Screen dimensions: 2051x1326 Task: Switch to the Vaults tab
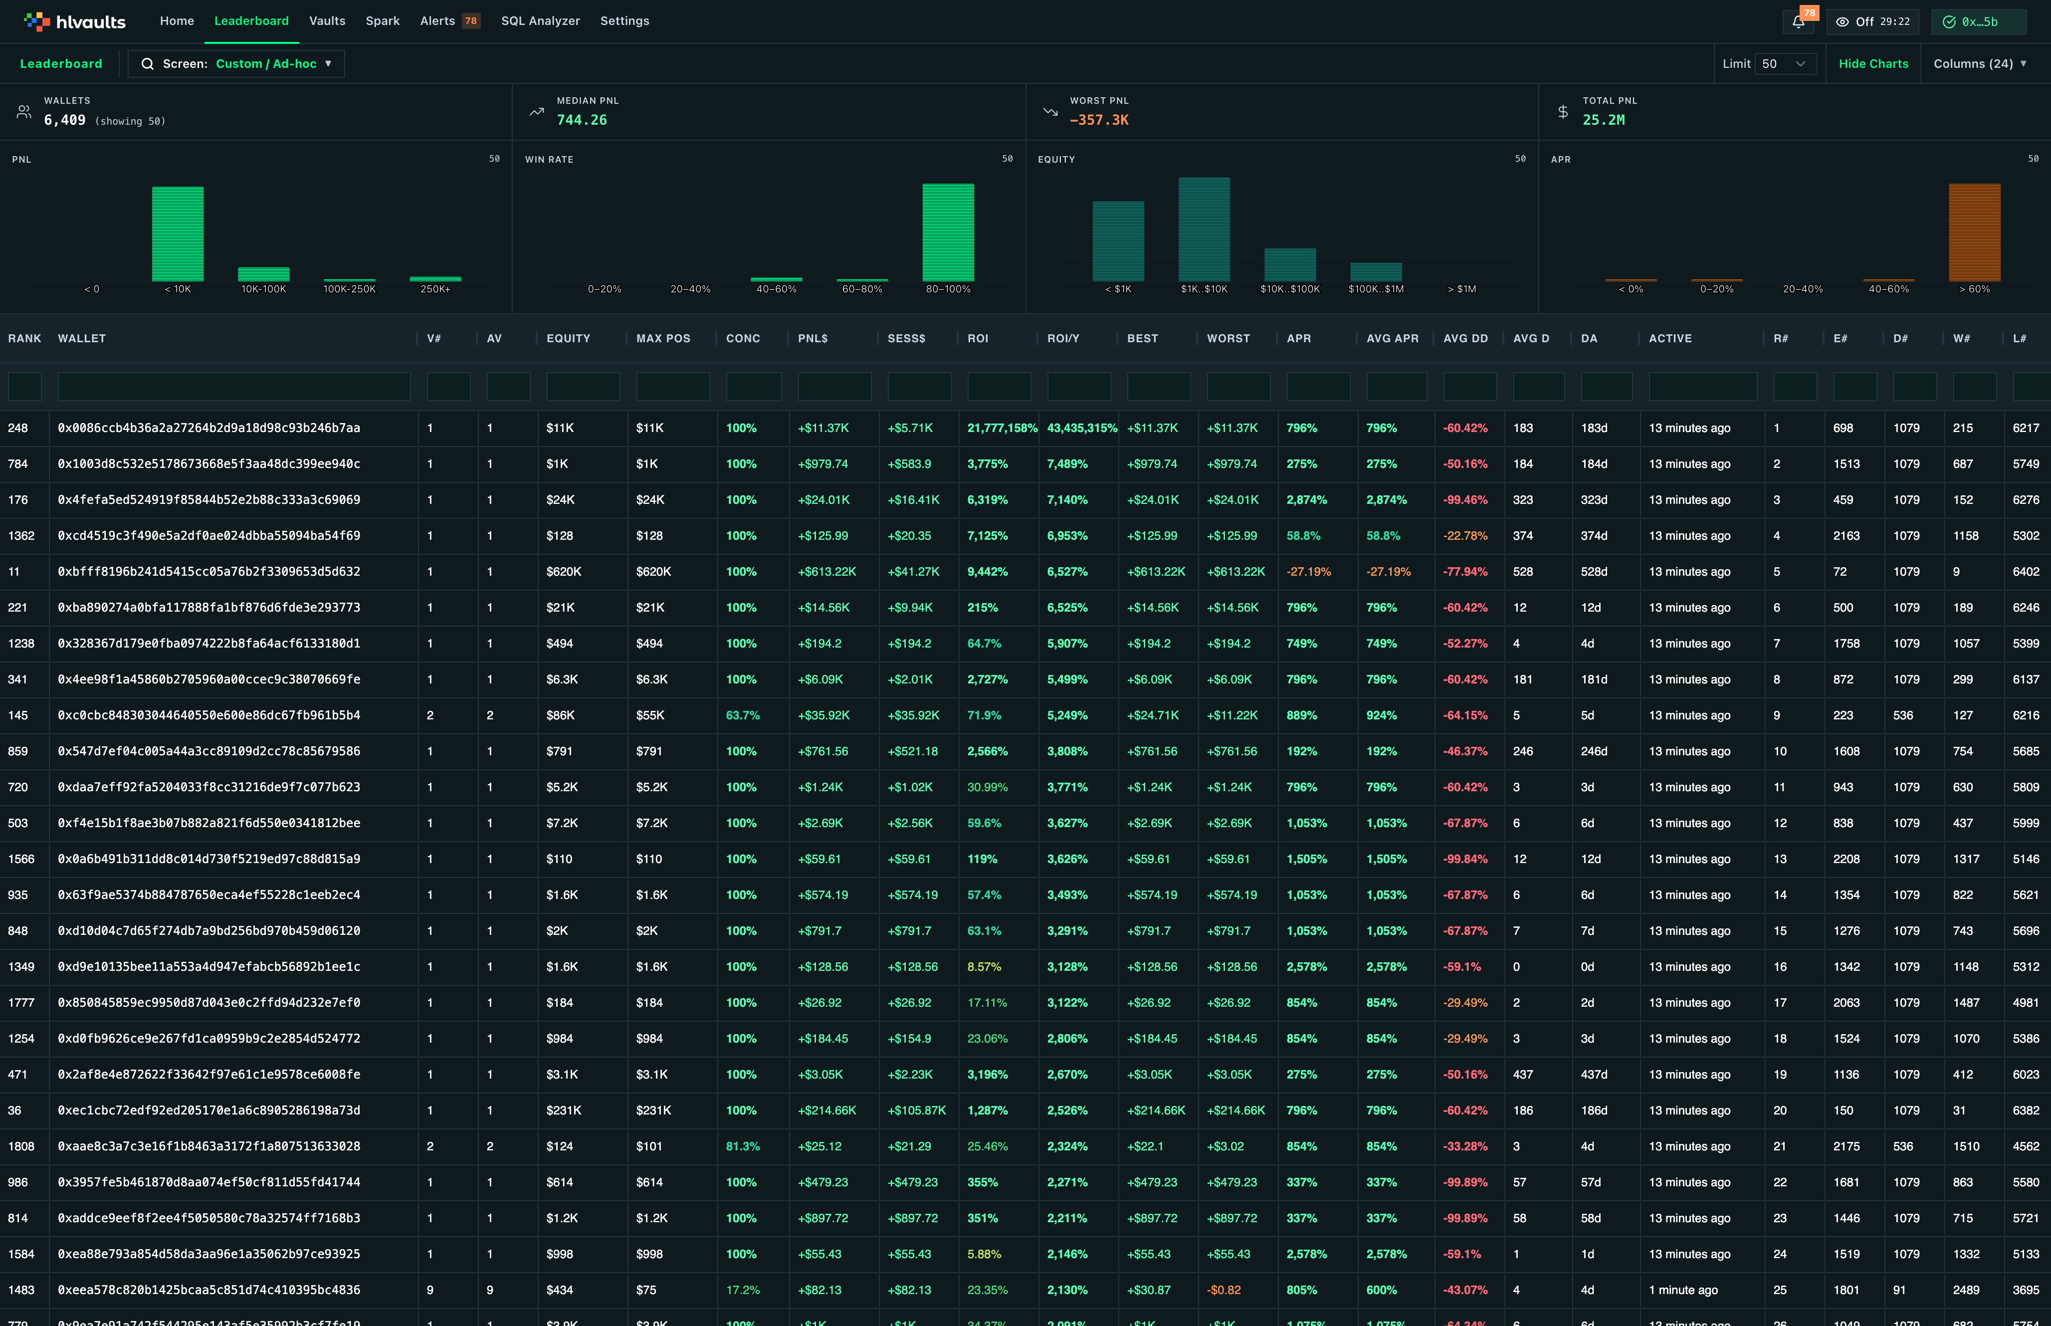(327, 20)
